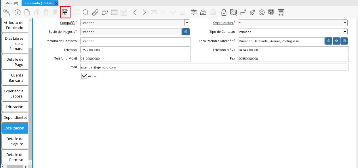358x168 pixels.
Task: Go to previous record with left chevron
Action: click(135, 12)
